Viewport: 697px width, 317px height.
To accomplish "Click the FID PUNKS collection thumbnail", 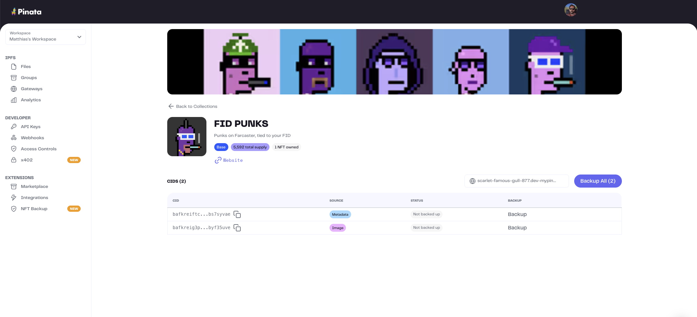I will pyautogui.click(x=187, y=137).
